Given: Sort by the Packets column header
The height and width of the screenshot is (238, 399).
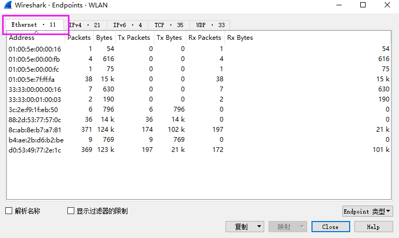Looking at the screenshot, I should 79,38.
